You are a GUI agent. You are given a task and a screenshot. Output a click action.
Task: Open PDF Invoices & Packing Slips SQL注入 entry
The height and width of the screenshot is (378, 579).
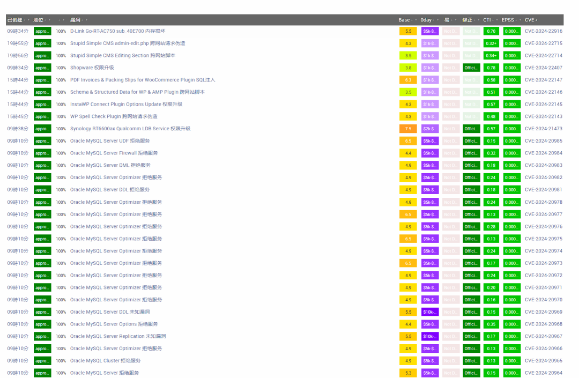(x=143, y=80)
